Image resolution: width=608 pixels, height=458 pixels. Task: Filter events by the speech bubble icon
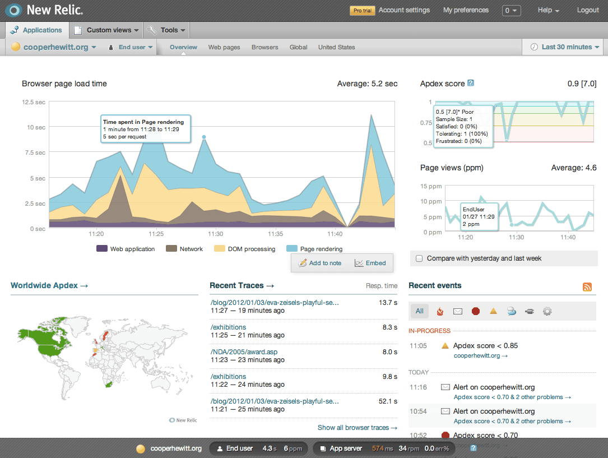tap(512, 311)
